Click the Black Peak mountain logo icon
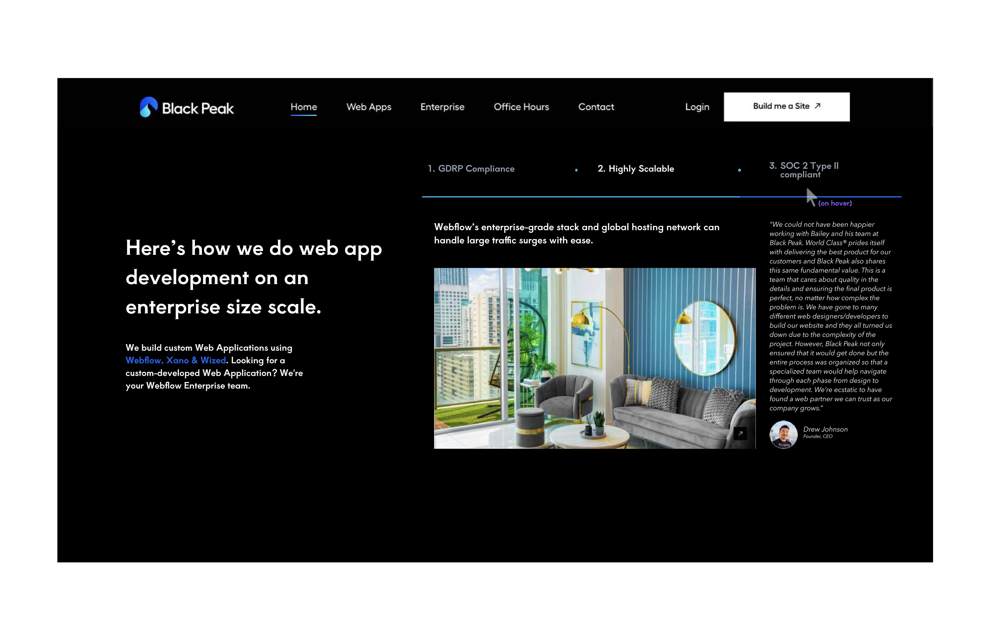The height and width of the screenshot is (641, 991). click(148, 107)
